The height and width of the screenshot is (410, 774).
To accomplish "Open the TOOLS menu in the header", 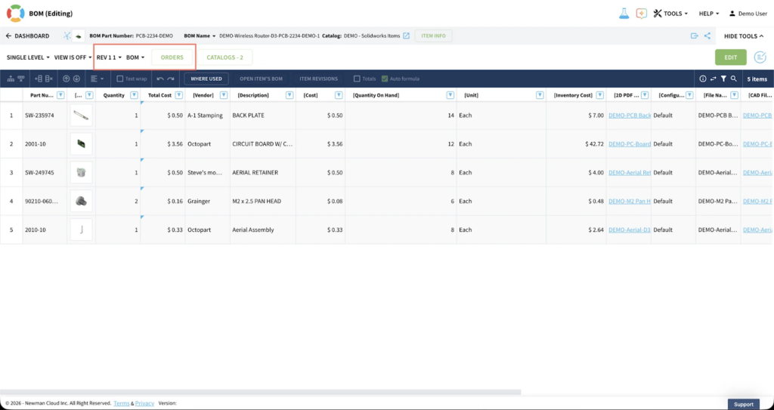I will [x=670, y=14].
